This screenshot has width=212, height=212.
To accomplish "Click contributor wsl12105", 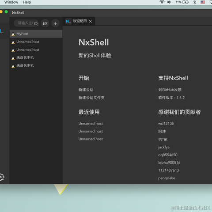I will [166, 124].
